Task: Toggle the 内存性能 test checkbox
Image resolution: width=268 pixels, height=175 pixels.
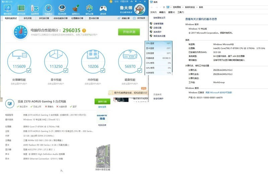Action: (103, 70)
